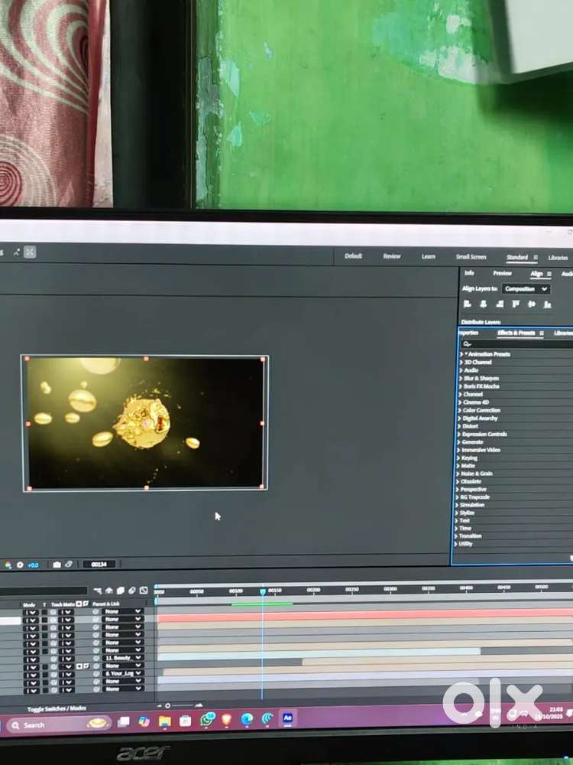Open the parent dropdown showing 11. Beauty
573x765 pixels.
coord(122,658)
